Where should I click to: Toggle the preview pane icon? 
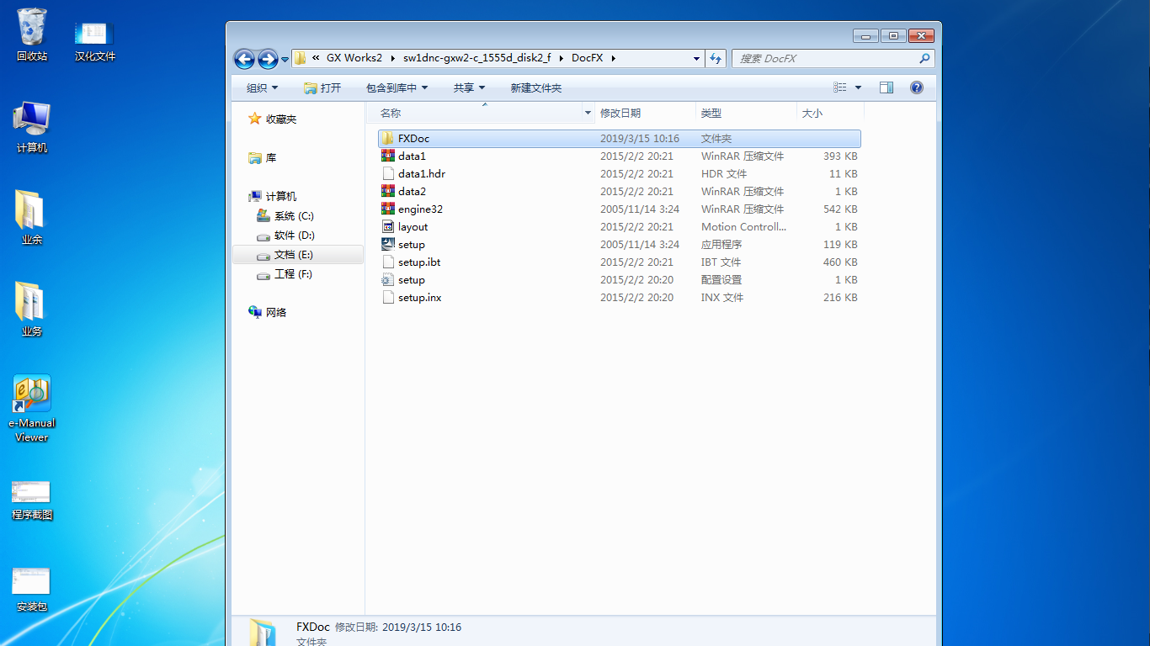pyautogui.click(x=886, y=87)
